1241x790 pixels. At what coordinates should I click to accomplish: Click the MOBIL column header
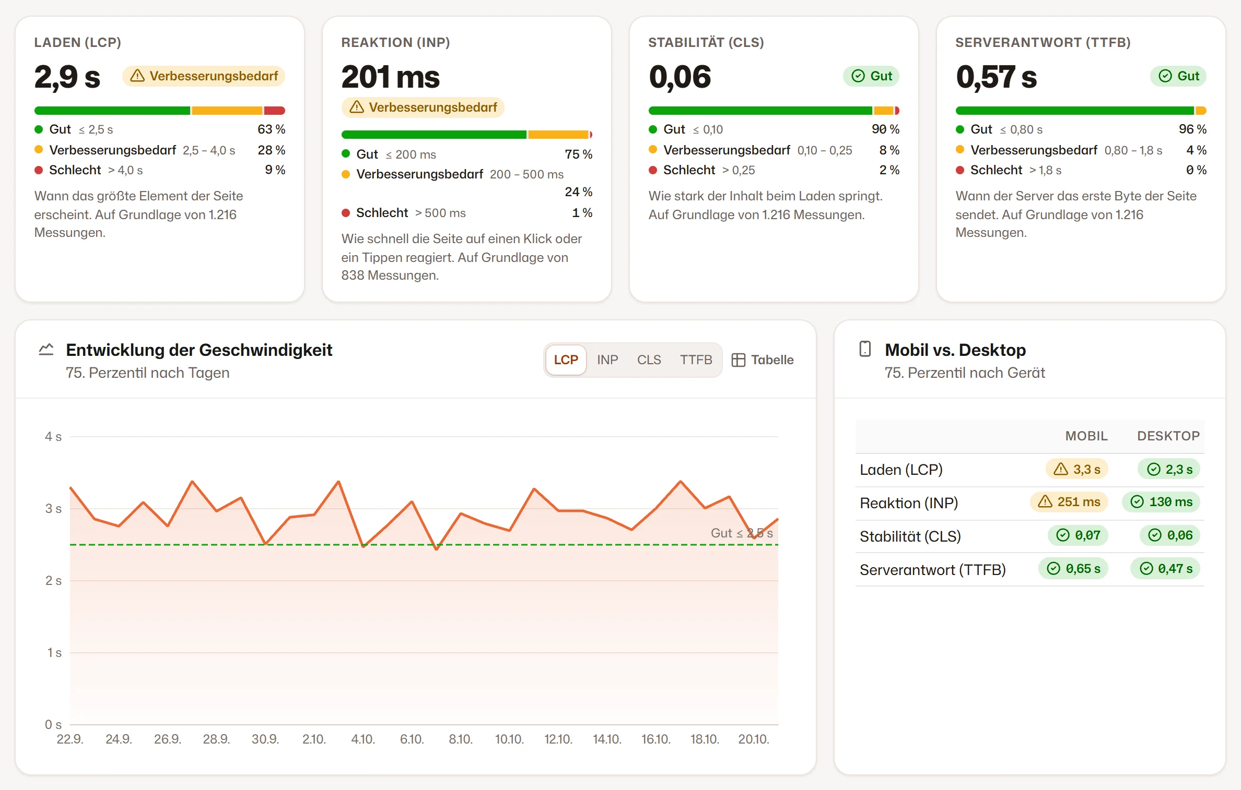pyautogui.click(x=1086, y=436)
